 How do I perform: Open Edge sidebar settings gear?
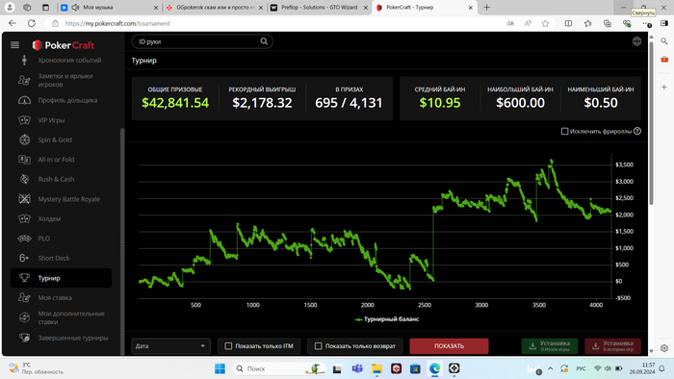pyautogui.click(x=664, y=348)
